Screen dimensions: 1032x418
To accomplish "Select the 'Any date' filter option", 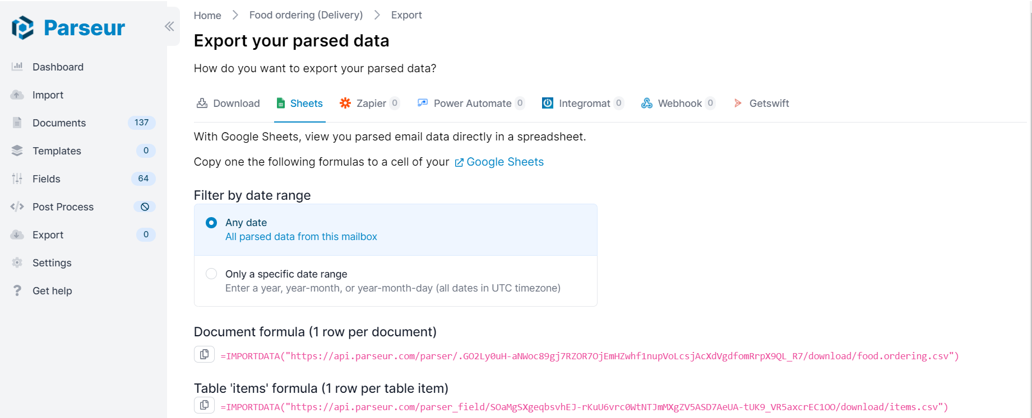I will (211, 222).
